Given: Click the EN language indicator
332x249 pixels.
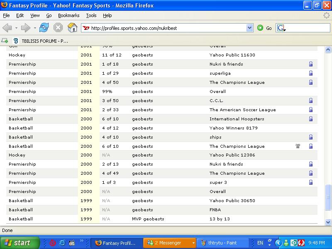Looking at the screenshot, I should pyautogui.click(x=260, y=243).
